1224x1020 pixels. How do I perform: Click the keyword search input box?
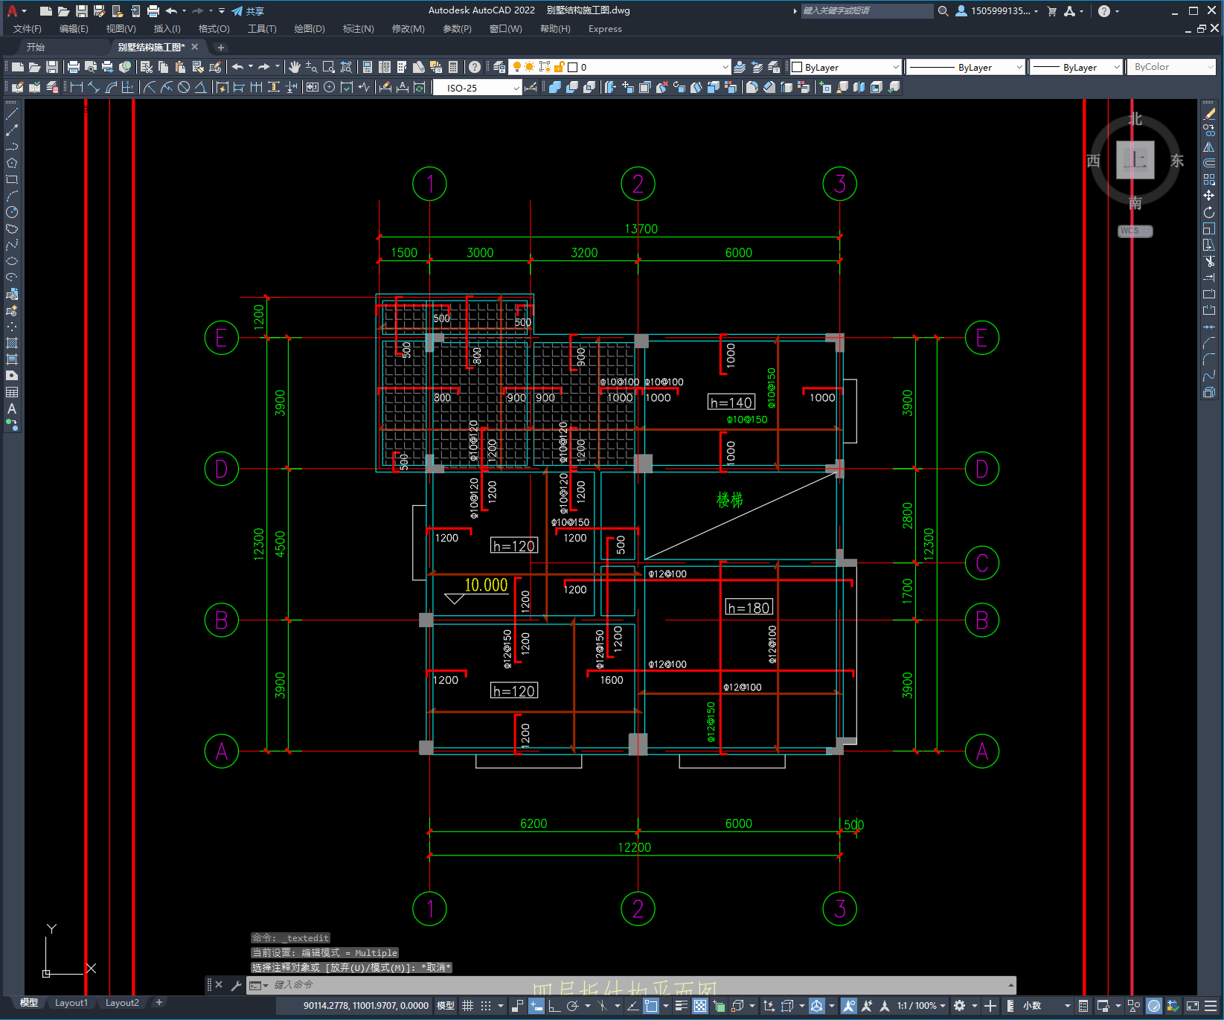[867, 11]
